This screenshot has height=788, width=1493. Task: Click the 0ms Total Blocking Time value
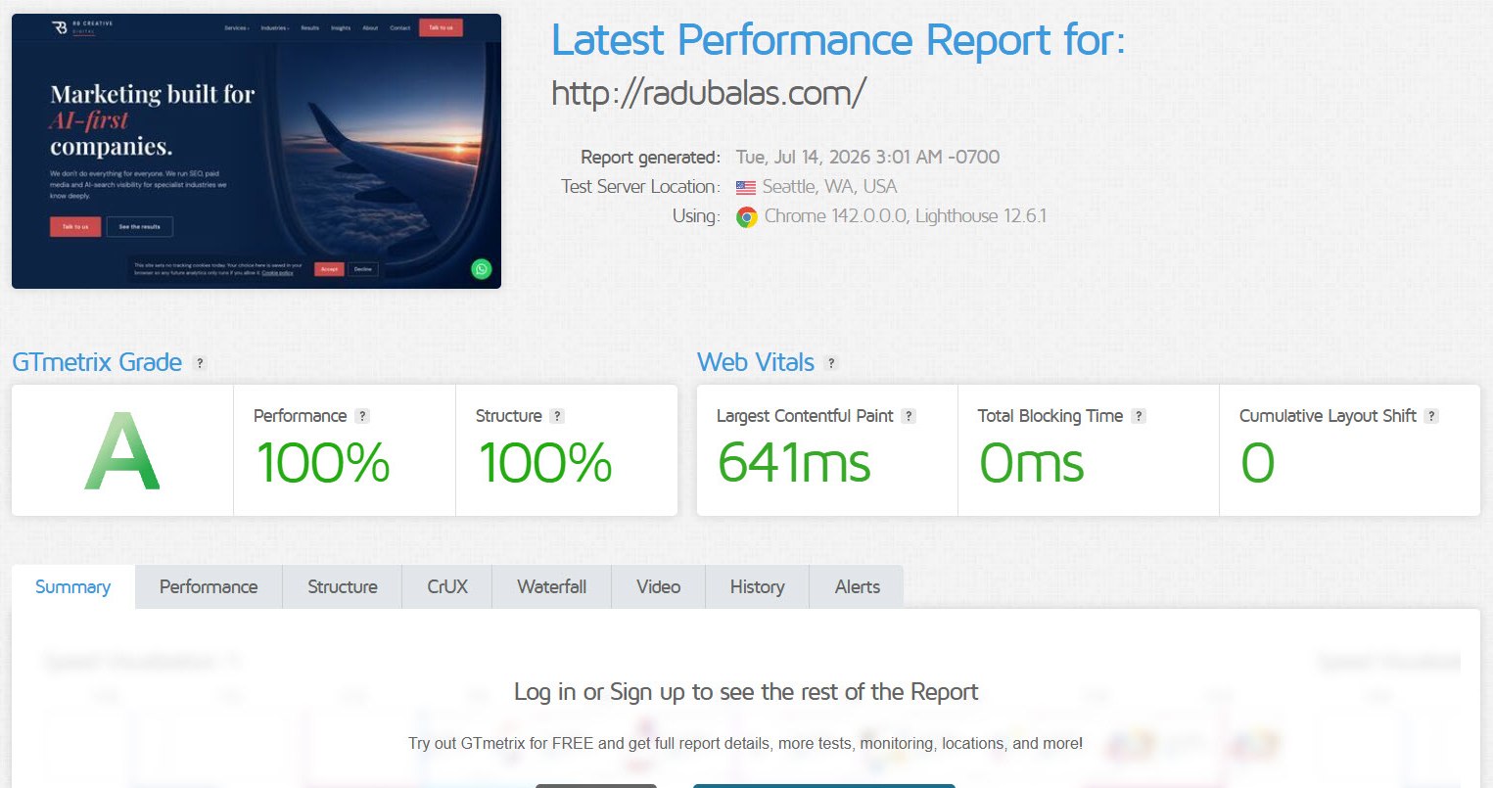point(1032,463)
